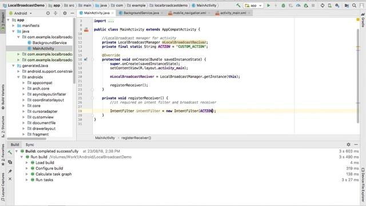
Task: Close Build output with X icon
Action: pos(10,179)
